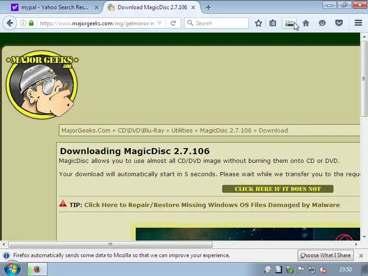Click the horizontal scrollbar left arrow
Viewport: 368px width, 276px height.
pyautogui.click(x=4, y=244)
